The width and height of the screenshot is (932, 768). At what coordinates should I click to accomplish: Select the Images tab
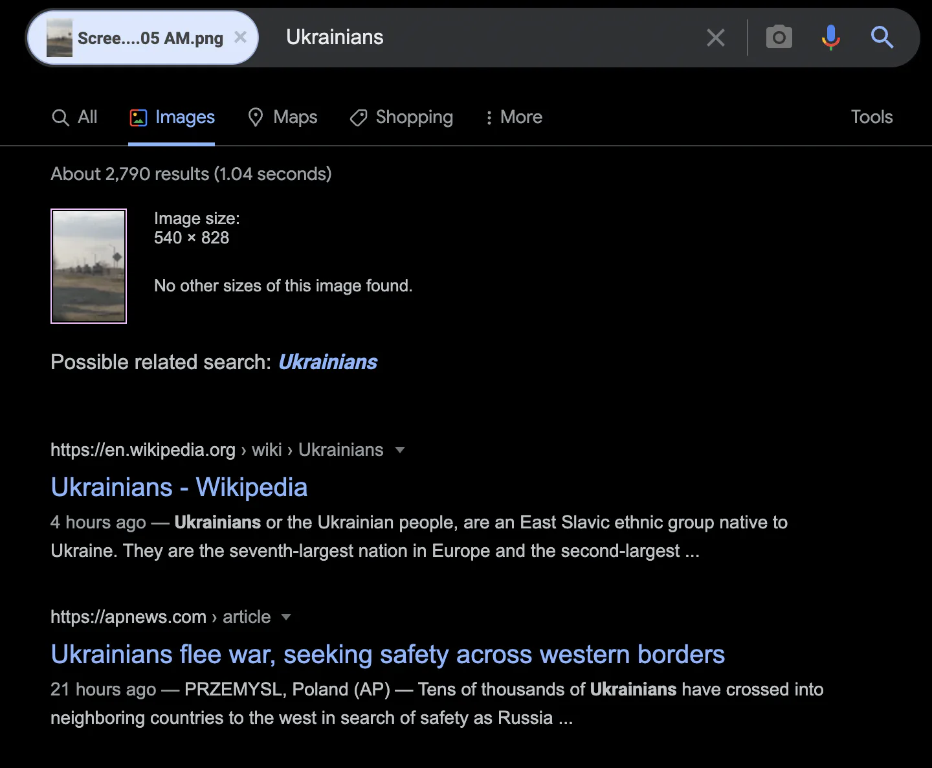(x=172, y=117)
